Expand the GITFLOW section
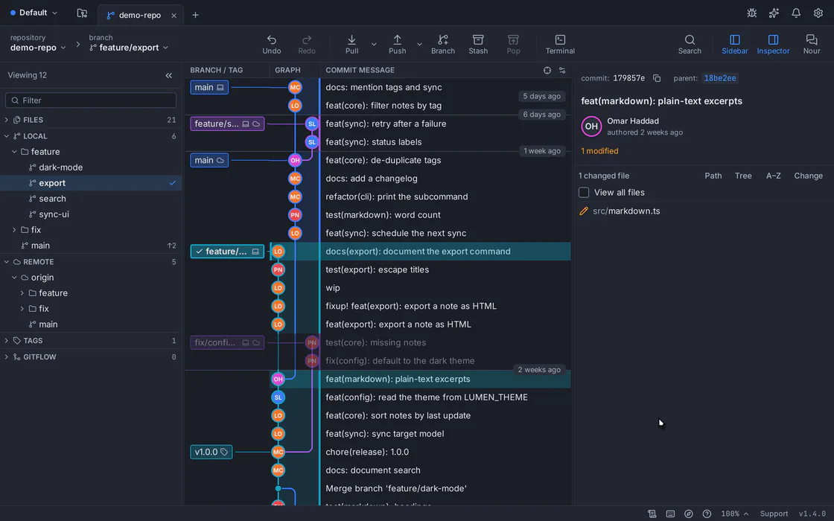Image resolution: width=834 pixels, height=521 pixels. click(7, 357)
